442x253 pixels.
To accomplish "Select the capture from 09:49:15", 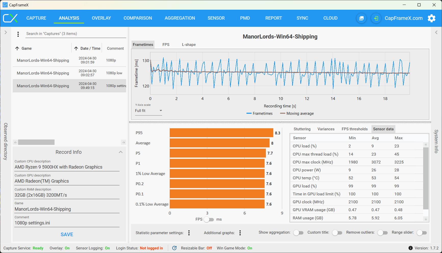I will pyautogui.click(x=69, y=86).
